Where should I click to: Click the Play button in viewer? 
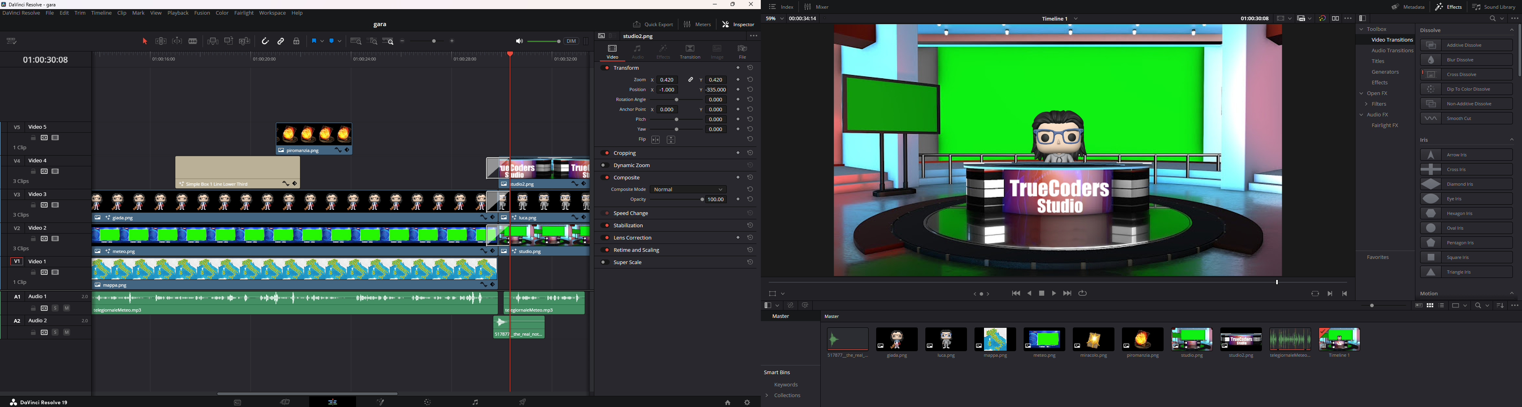(1054, 293)
